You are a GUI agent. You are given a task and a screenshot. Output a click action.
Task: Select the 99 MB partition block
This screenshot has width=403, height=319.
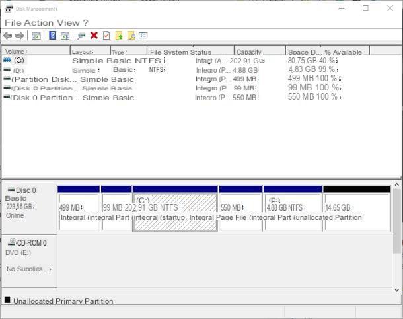pos(116,209)
